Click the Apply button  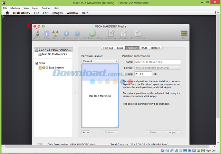pos(172,132)
